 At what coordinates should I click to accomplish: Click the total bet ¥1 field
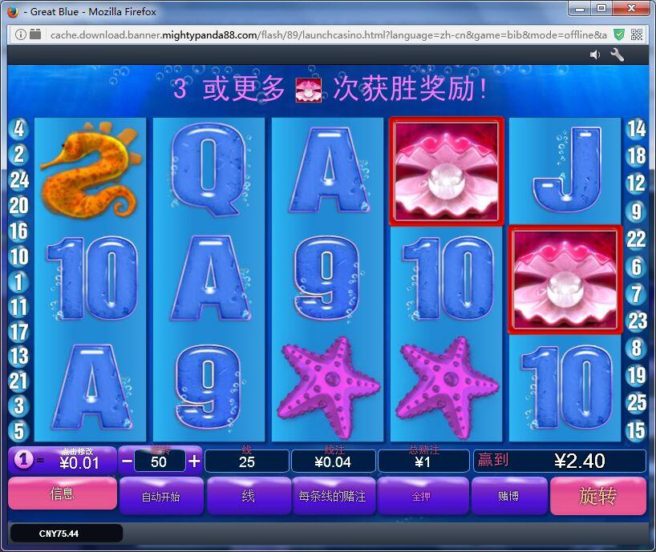[x=423, y=461]
